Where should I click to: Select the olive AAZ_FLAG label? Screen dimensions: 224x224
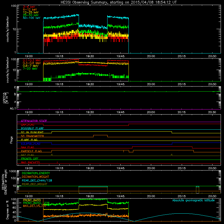click(x=27, y=155)
